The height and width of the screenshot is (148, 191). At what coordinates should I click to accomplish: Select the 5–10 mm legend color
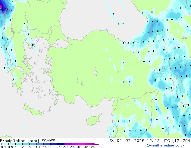point(33,144)
